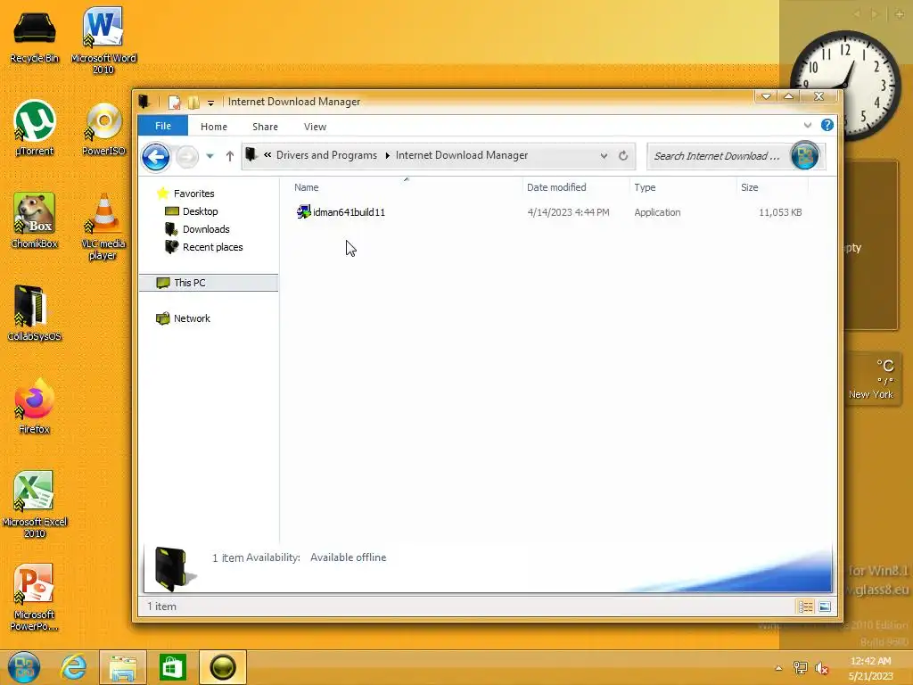Image resolution: width=913 pixels, height=685 pixels.
Task: Switch to the large thumbnails view in the status bar
Action: [825, 607]
